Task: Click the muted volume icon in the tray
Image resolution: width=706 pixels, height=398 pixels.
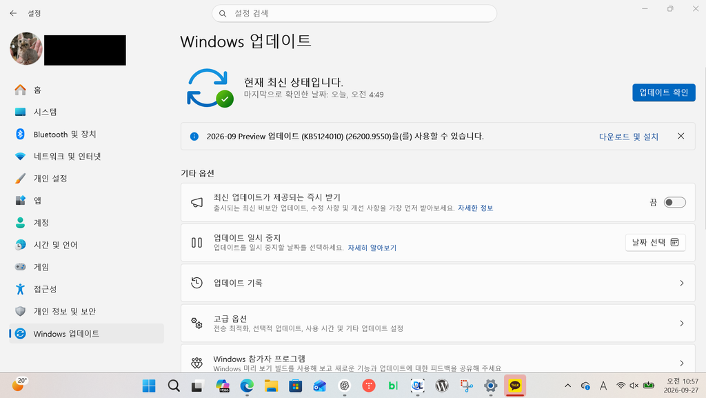Action: [634, 386]
